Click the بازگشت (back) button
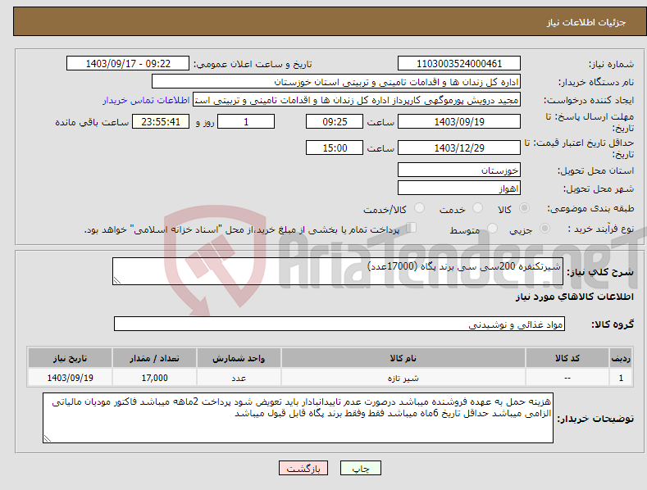The height and width of the screenshot is (490, 647). (303, 468)
